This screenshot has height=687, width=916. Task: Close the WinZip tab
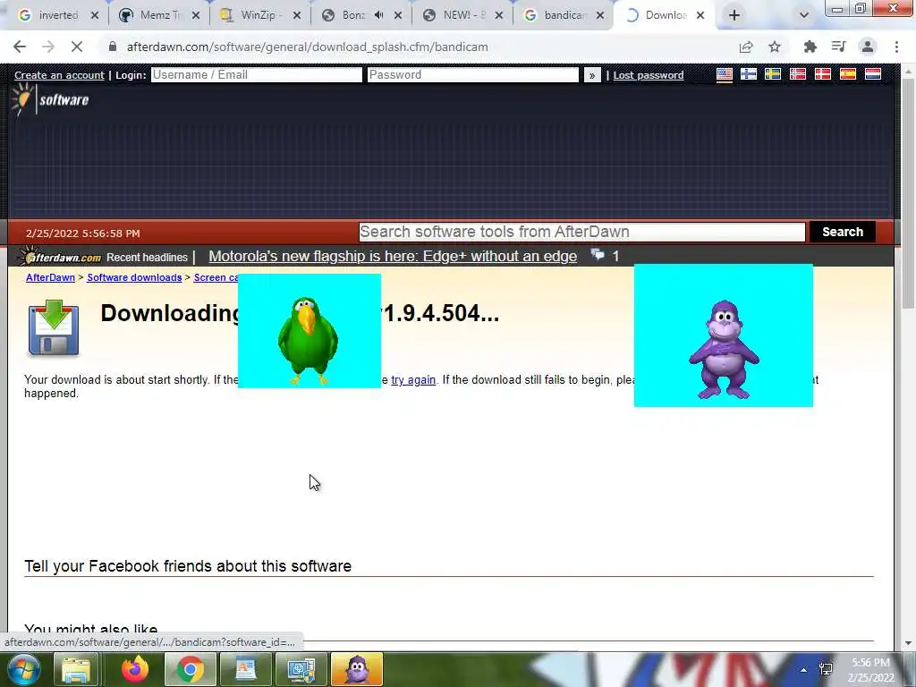coord(297,15)
